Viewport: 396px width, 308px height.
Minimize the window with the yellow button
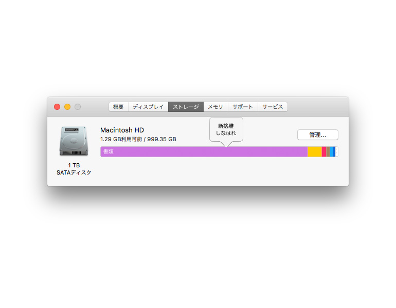[x=67, y=107]
